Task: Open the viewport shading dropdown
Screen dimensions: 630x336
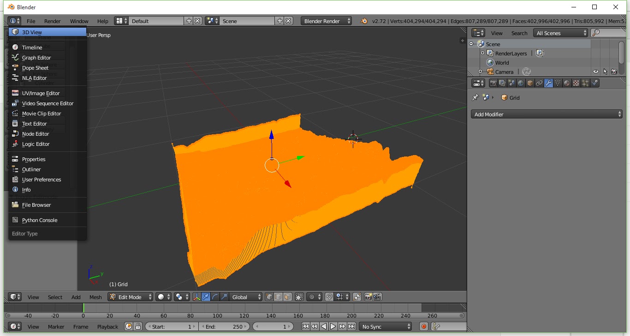Action: click(x=164, y=297)
